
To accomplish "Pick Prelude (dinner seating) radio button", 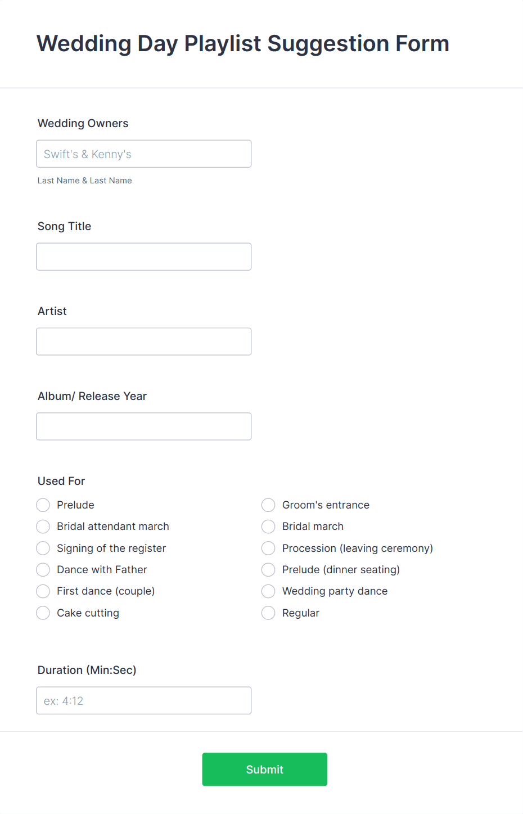I will click(268, 570).
